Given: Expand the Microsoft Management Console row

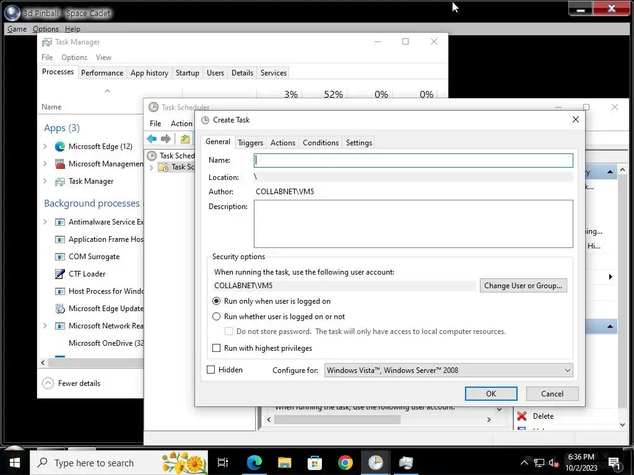Looking at the screenshot, I should [45, 163].
